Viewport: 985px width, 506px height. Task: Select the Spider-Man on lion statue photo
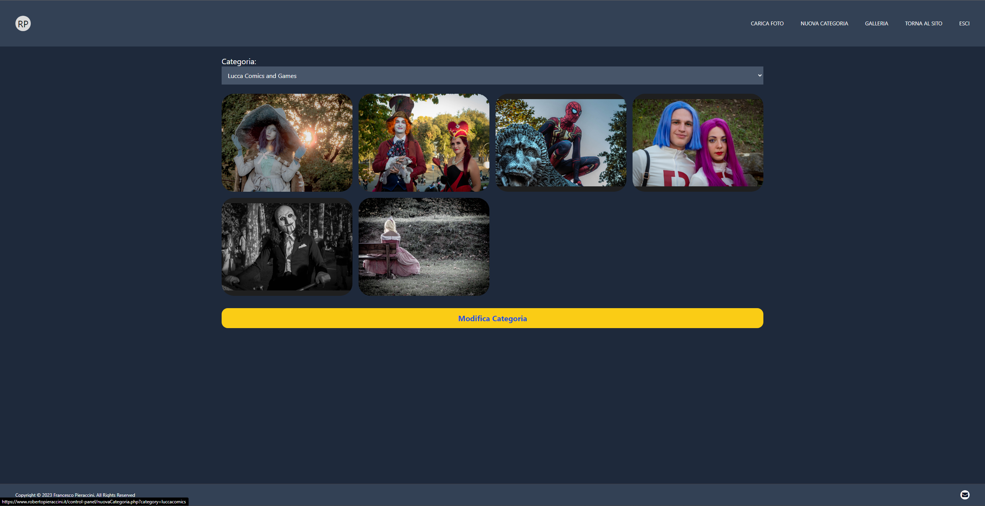(x=561, y=143)
